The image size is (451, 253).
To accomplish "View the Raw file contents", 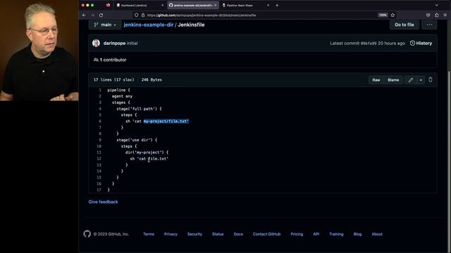I will point(376,80).
